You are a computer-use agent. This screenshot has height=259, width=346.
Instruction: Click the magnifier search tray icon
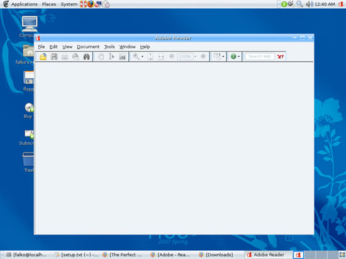299,4
